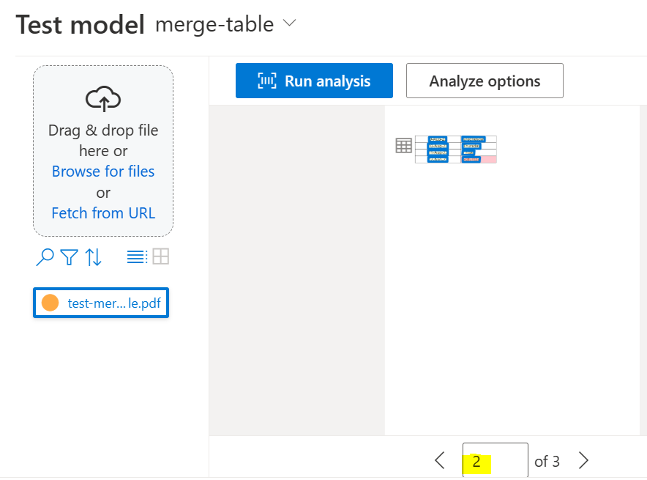Click the Browse for files link

[x=102, y=171]
